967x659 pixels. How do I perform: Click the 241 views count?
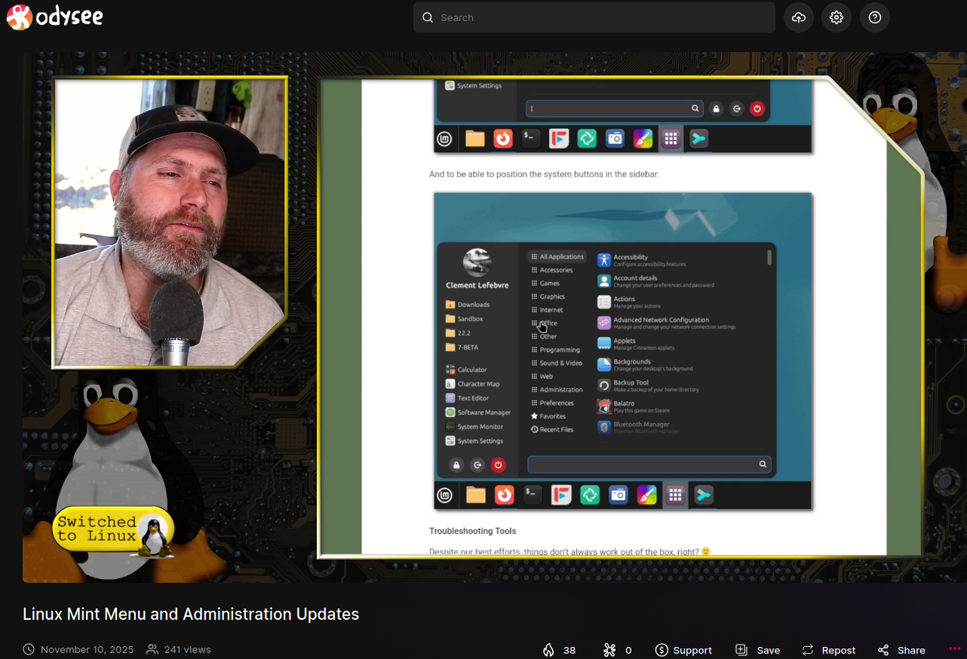point(187,650)
